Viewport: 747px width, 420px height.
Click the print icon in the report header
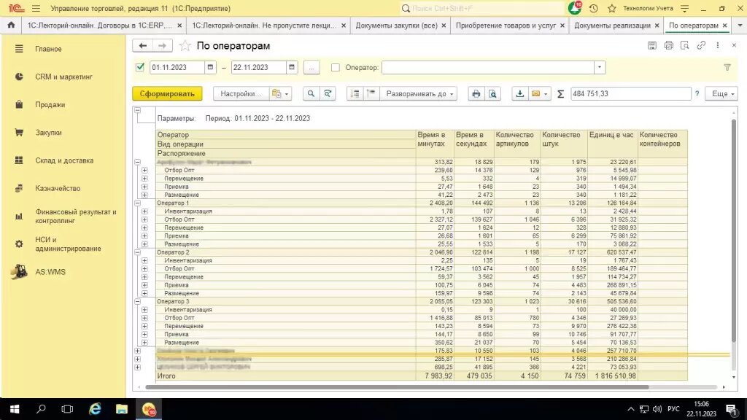[668, 46]
